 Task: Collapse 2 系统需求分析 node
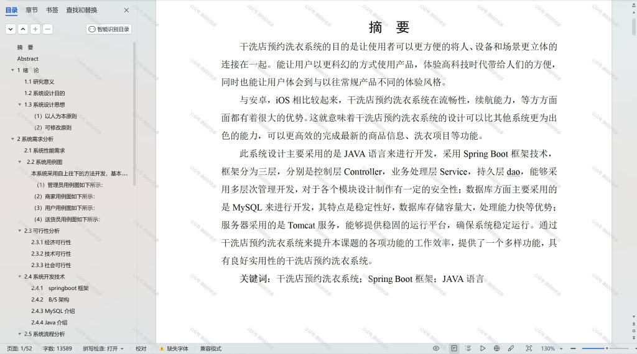12,139
